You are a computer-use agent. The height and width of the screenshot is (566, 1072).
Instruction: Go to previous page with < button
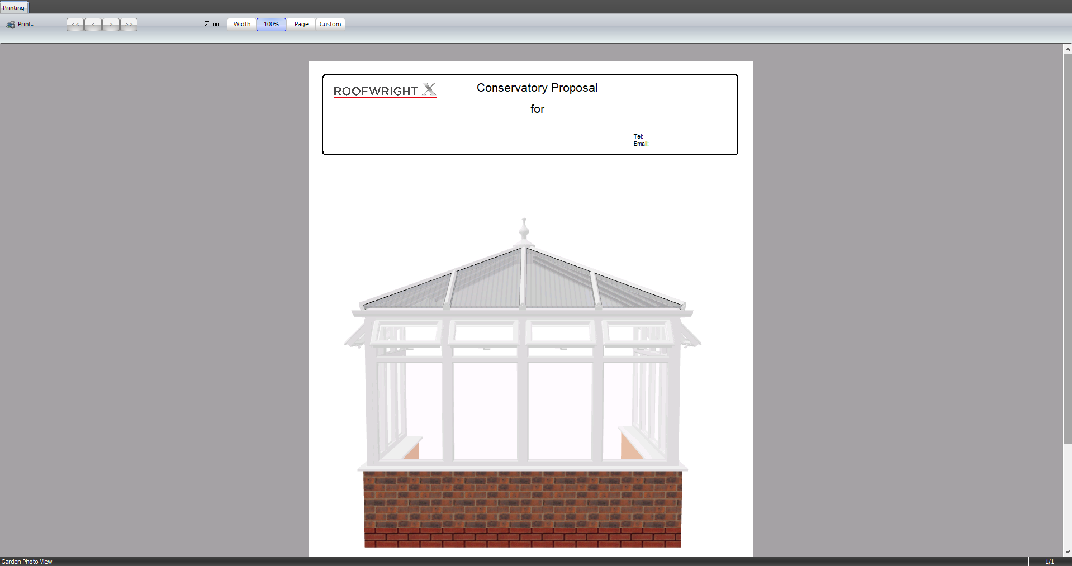[x=93, y=25]
